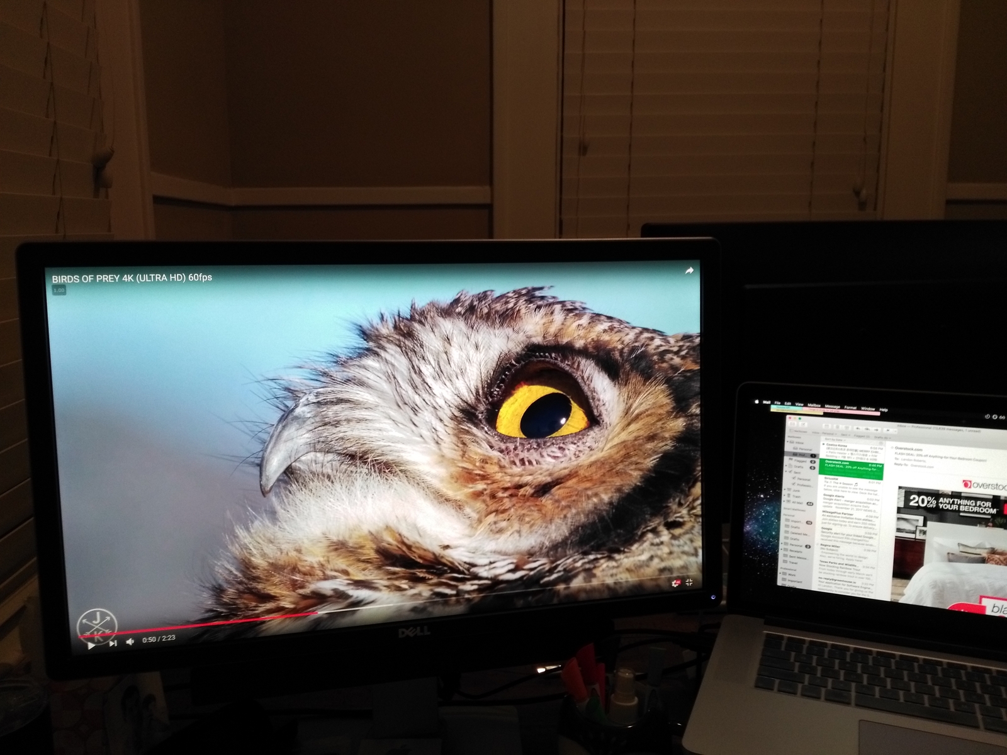Open the Help menu in Mail
The image size is (1007, 755).
pos(884,410)
